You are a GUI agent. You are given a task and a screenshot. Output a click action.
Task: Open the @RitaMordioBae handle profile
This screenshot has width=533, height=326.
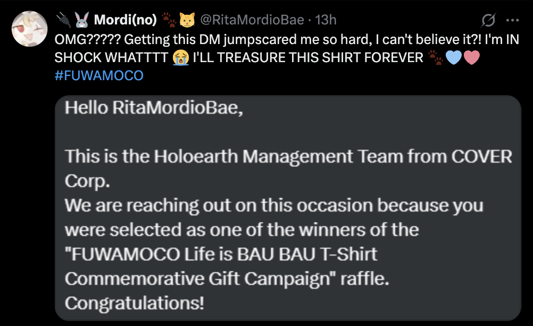pos(252,20)
